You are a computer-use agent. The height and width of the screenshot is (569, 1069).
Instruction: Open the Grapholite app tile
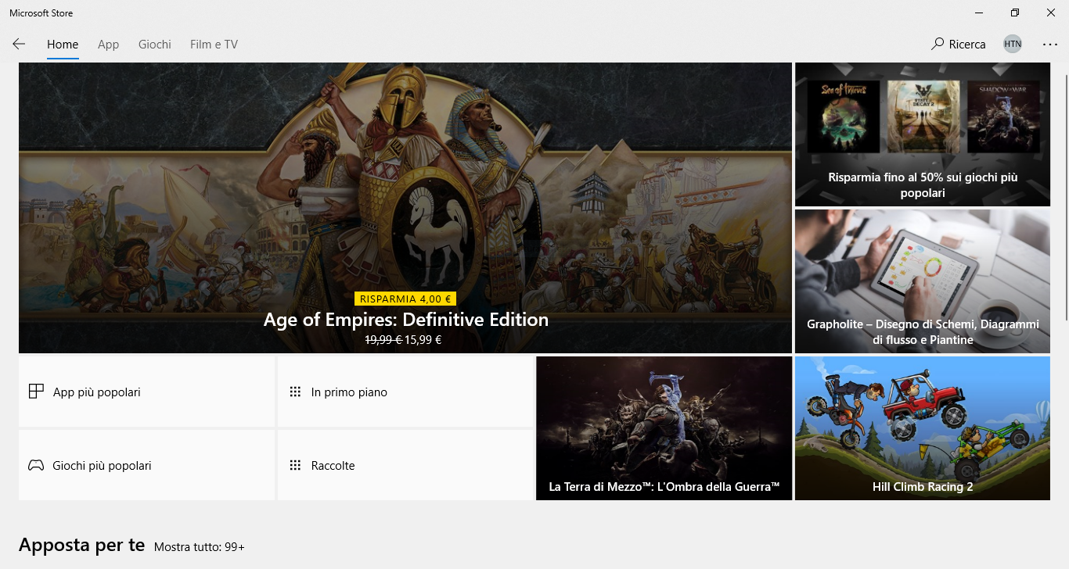(x=923, y=281)
